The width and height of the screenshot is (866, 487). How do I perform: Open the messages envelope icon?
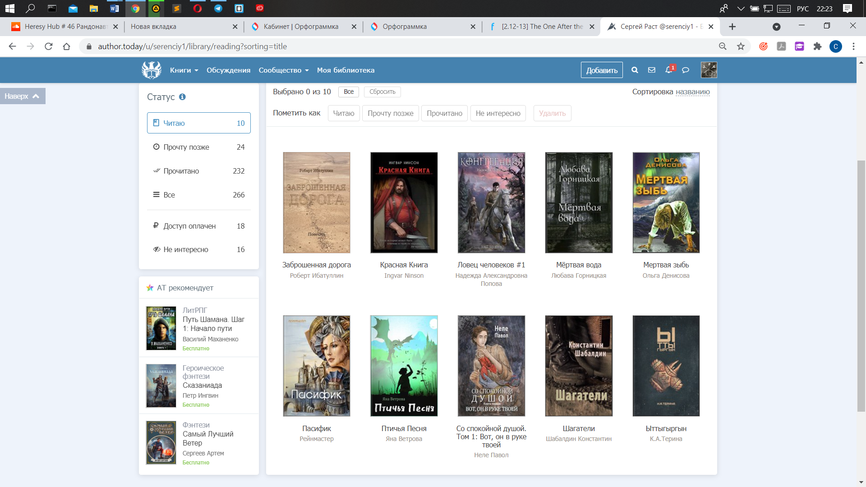(x=652, y=70)
